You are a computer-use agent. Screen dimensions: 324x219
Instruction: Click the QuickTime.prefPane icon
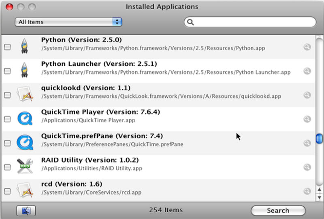pos(25,142)
